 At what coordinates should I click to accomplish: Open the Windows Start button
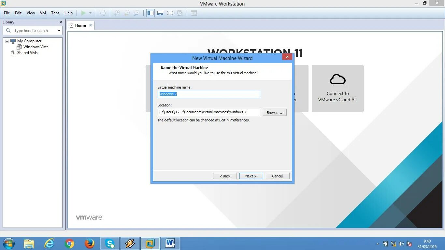[x=8, y=243]
